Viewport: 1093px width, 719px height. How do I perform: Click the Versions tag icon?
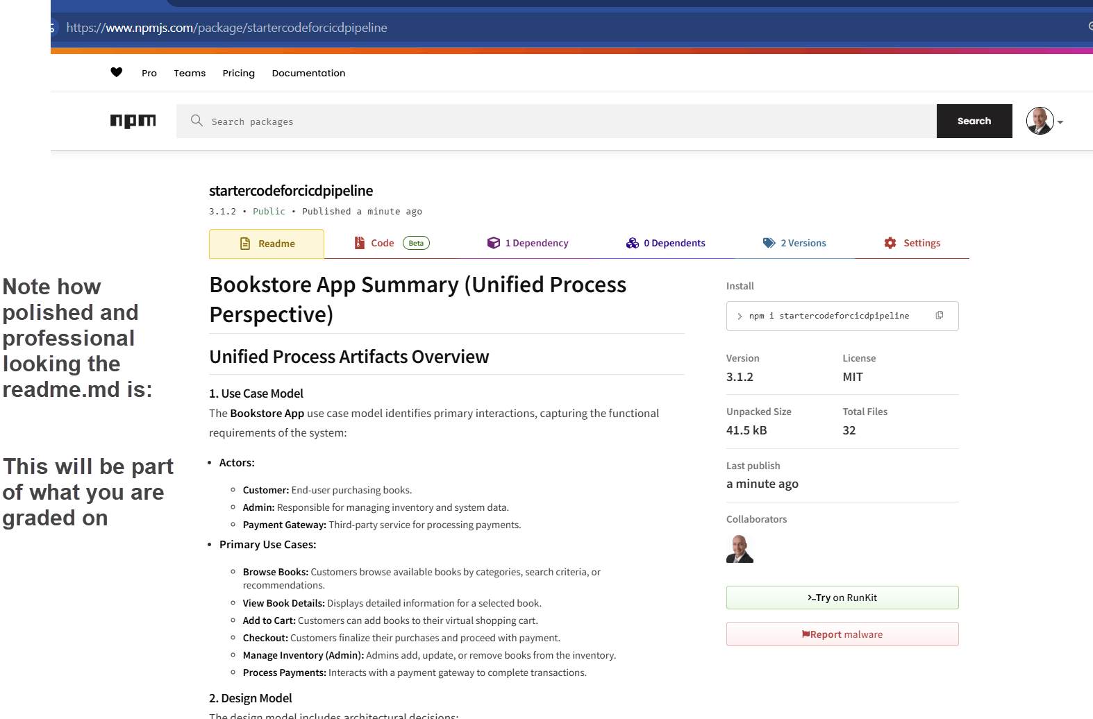click(769, 243)
